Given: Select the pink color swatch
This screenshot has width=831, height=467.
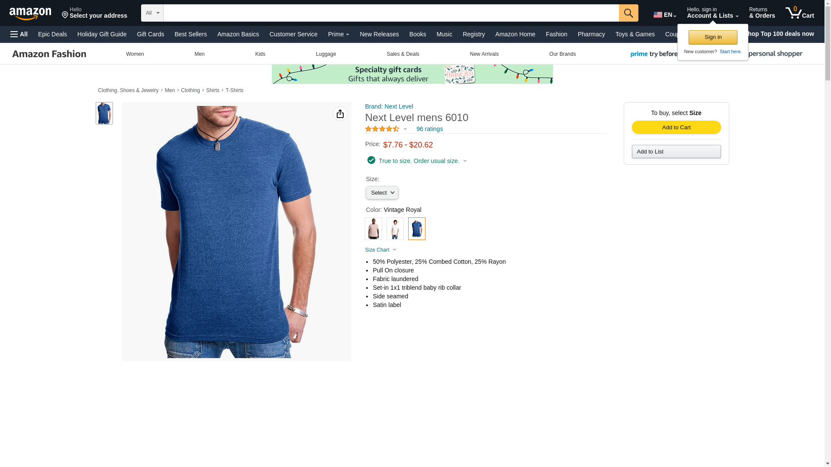Looking at the screenshot, I should pos(374,229).
